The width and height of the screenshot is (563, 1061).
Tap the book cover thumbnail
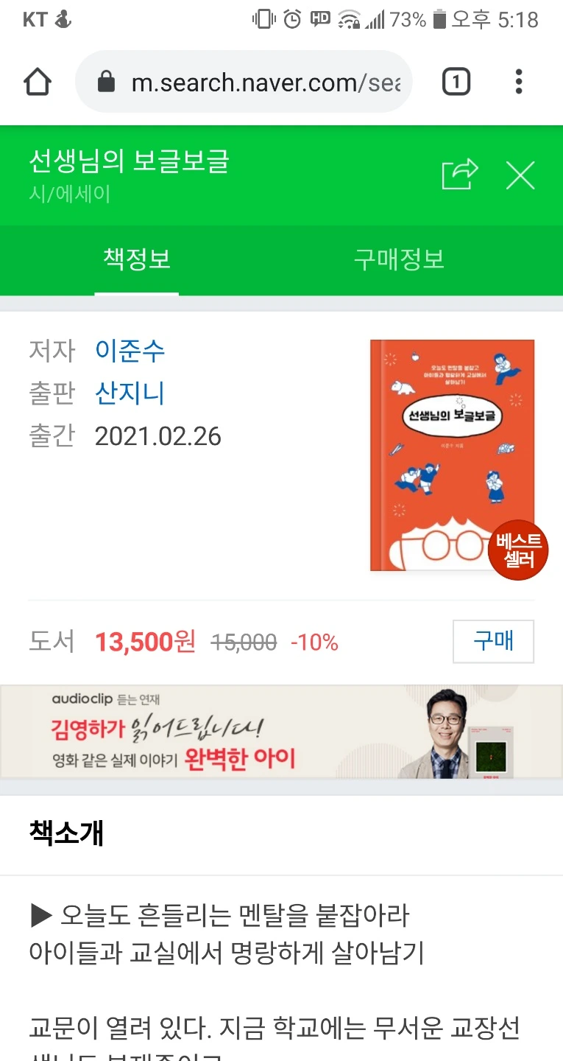pos(452,455)
